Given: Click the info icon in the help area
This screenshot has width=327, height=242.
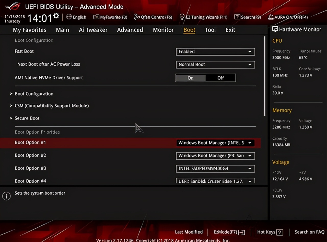Looking at the screenshot, I should (6, 196).
